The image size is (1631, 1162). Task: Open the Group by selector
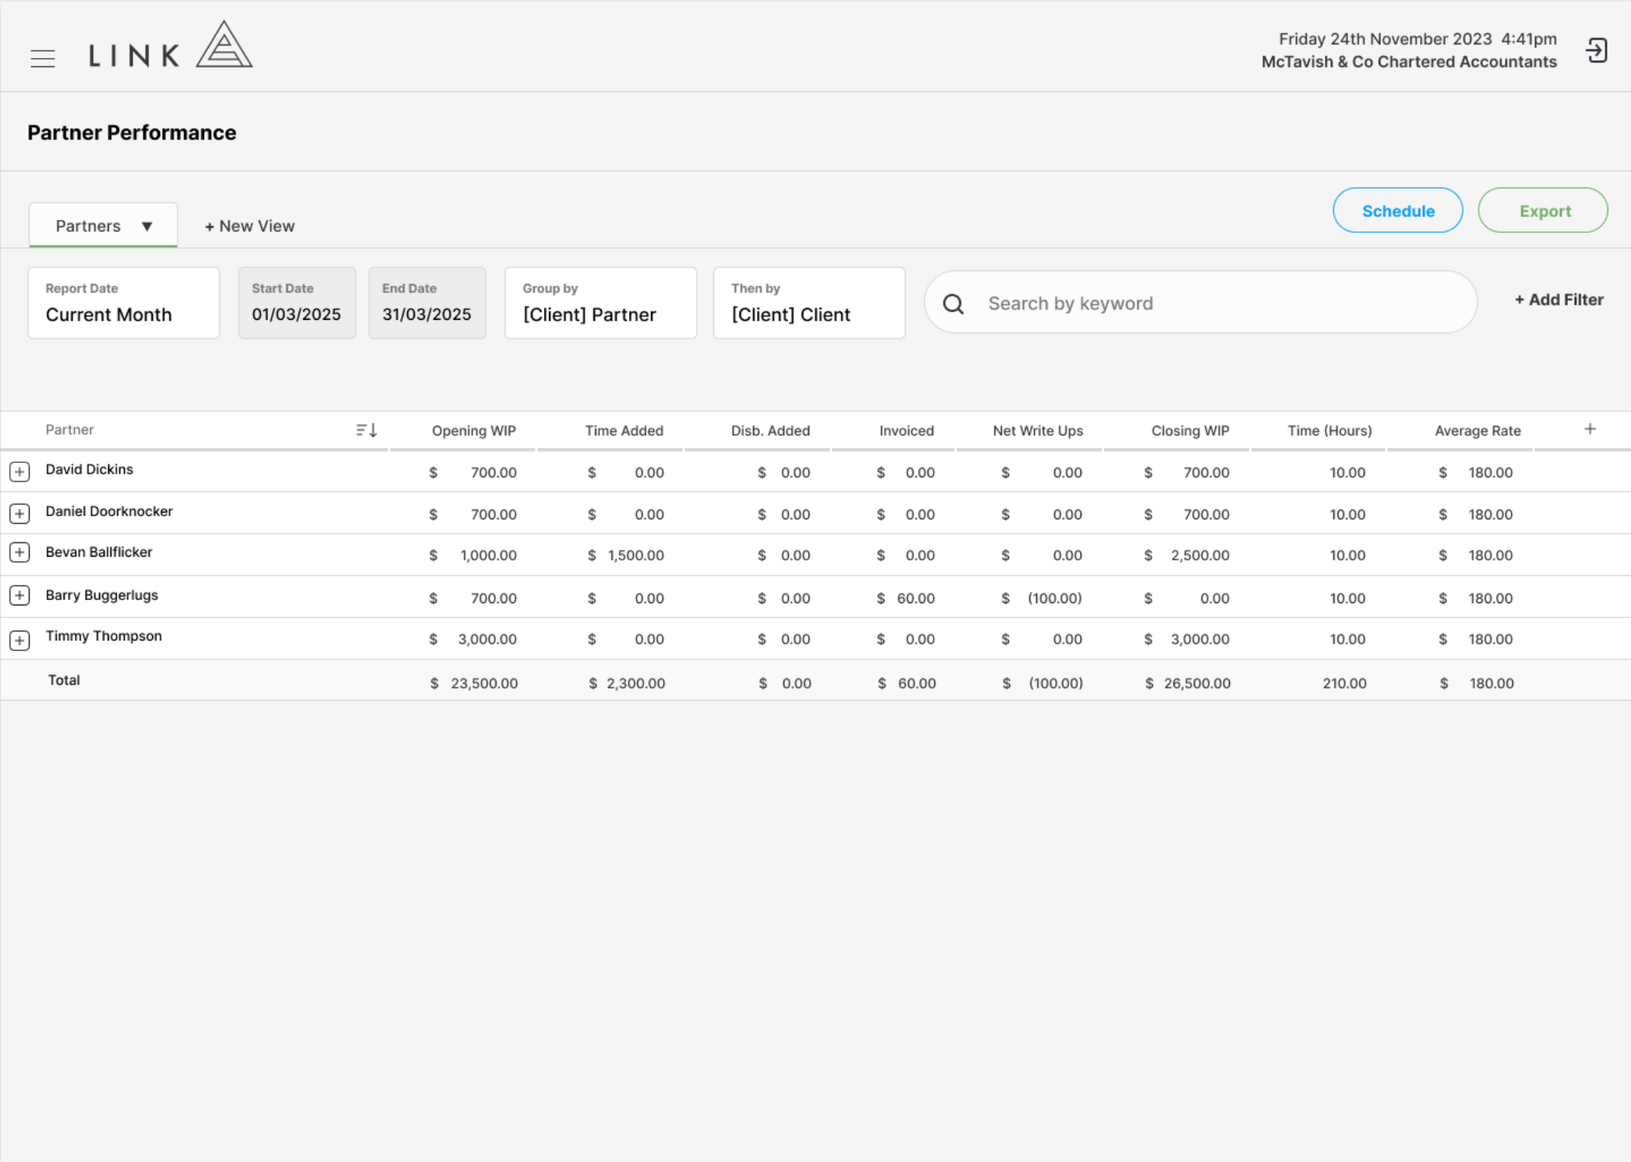coord(601,303)
